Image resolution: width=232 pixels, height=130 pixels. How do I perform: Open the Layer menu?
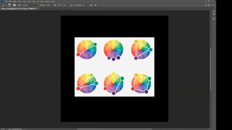point(20,1)
